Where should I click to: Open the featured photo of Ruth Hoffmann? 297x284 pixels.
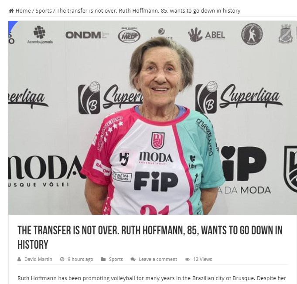(x=153, y=118)
